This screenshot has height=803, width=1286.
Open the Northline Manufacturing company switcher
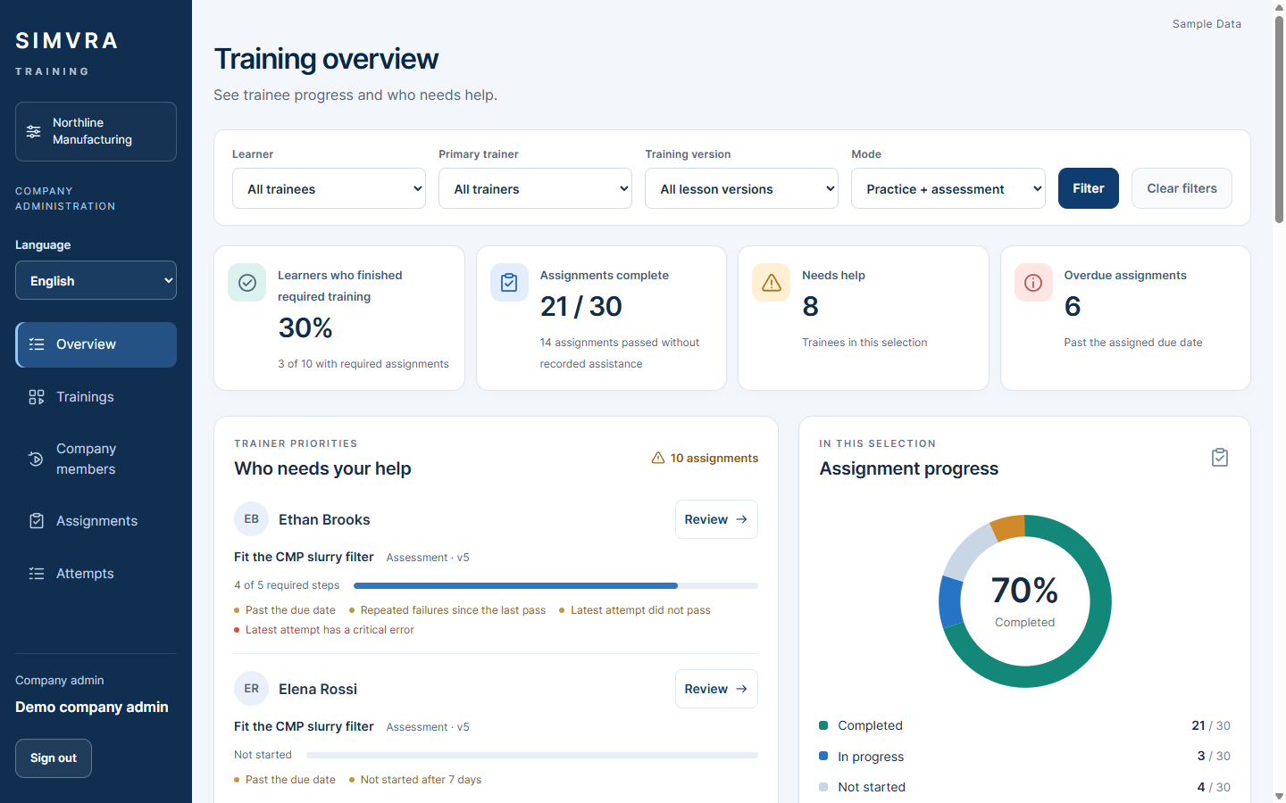[96, 131]
